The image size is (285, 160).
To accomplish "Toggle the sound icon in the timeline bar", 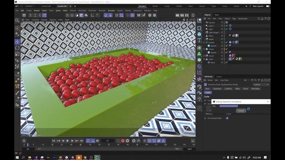I will click(x=98, y=141).
